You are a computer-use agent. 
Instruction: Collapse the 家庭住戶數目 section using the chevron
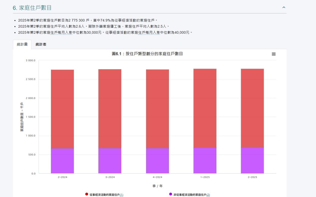[284, 7]
